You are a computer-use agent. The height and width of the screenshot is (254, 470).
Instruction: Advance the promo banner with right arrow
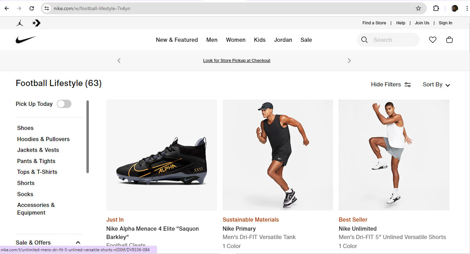[349, 60]
